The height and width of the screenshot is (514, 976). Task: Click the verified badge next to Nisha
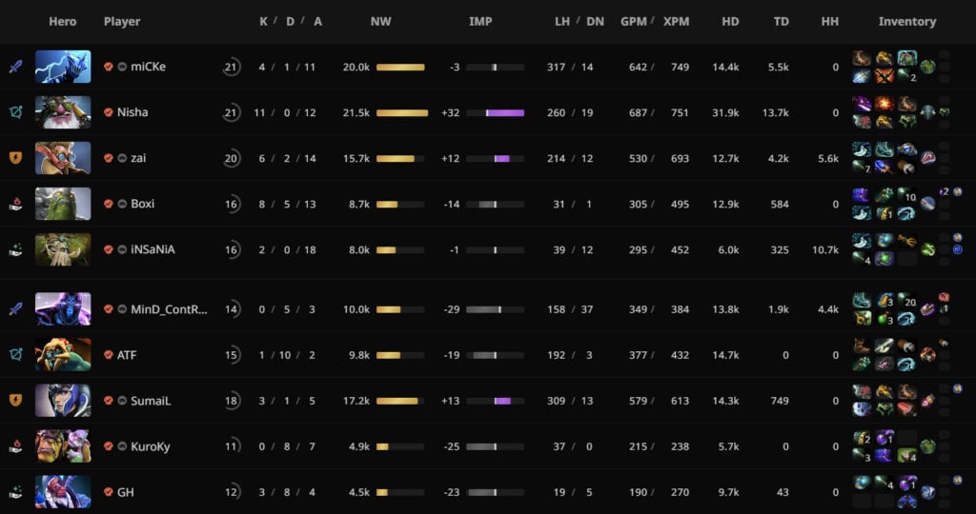109,112
